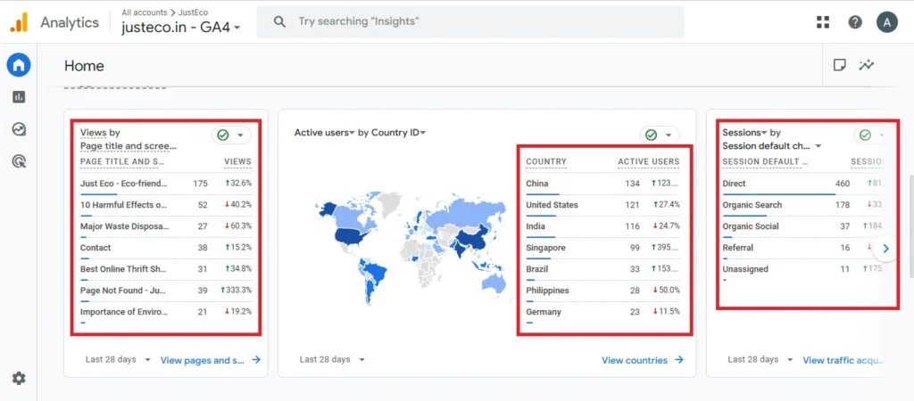Image resolution: width=914 pixels, height=401 pixels.
Task: Open Admin settings gear icon
Action: (x=19, y=379)
